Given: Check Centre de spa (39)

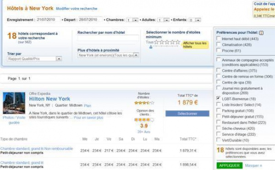Looking at the screenshot, I should tap(219, 82).
